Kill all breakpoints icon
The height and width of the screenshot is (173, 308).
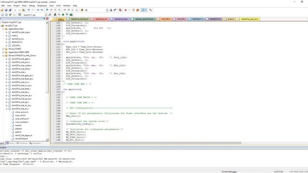pos(138,10)
